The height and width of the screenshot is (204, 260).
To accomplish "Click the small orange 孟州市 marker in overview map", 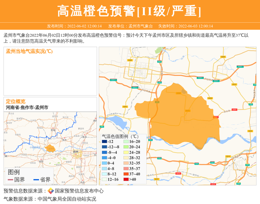I will (50, 148).
